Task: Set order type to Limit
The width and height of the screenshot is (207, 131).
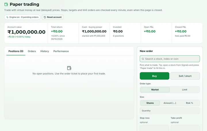Action: point(185,90)
